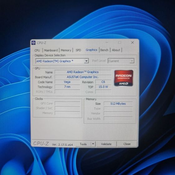This screenshot has width=175, height=175.
Task: Click the CPU-Z title bar icon
Action: pos(34,43)
